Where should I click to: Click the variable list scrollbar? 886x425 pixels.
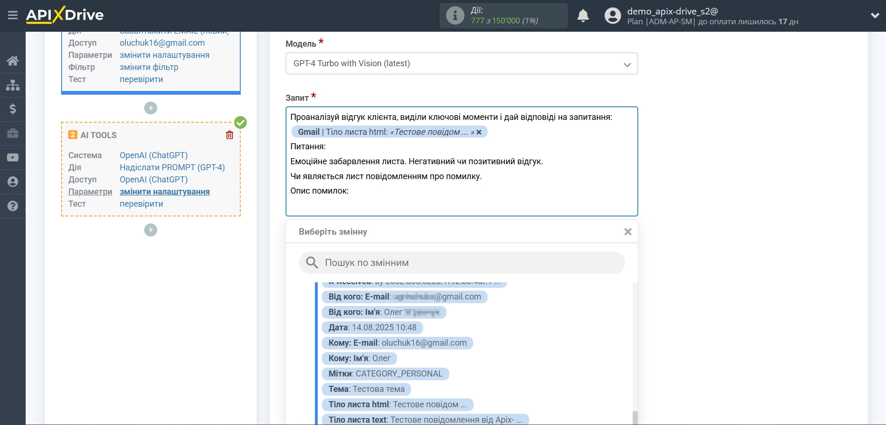coord(635,418)
